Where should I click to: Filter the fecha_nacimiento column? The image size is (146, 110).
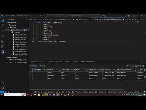tap(136, 70)
